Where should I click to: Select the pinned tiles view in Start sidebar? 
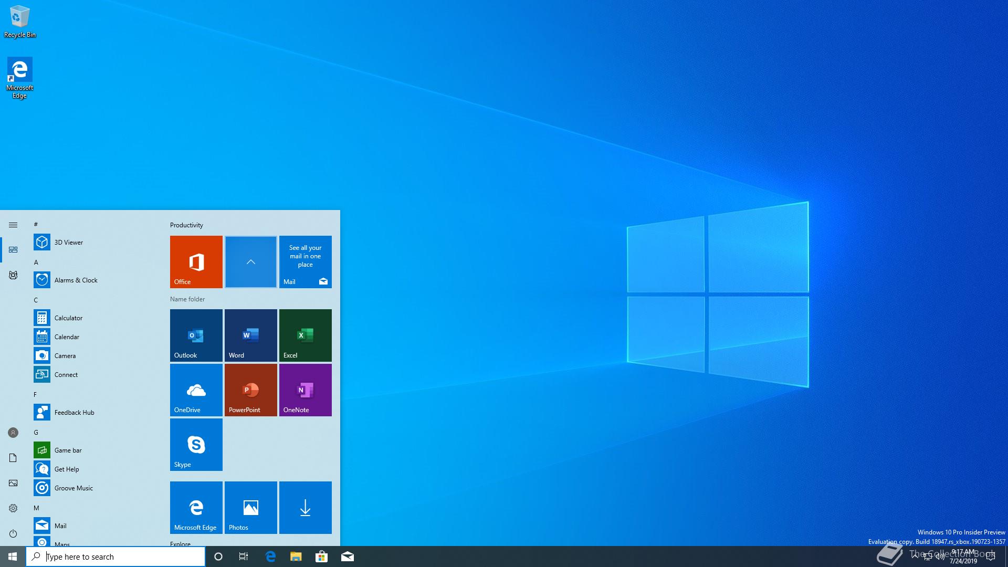tap(13, 250)
